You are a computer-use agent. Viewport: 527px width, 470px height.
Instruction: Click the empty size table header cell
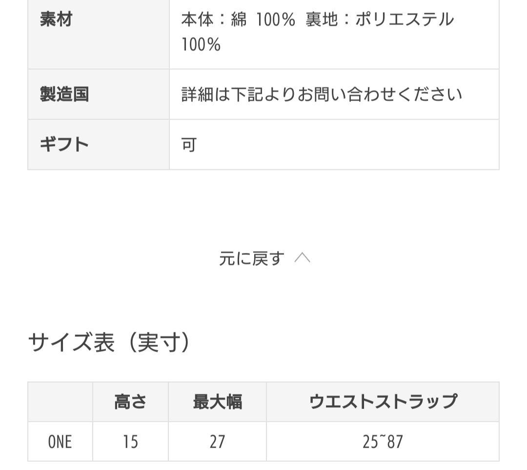60,402
